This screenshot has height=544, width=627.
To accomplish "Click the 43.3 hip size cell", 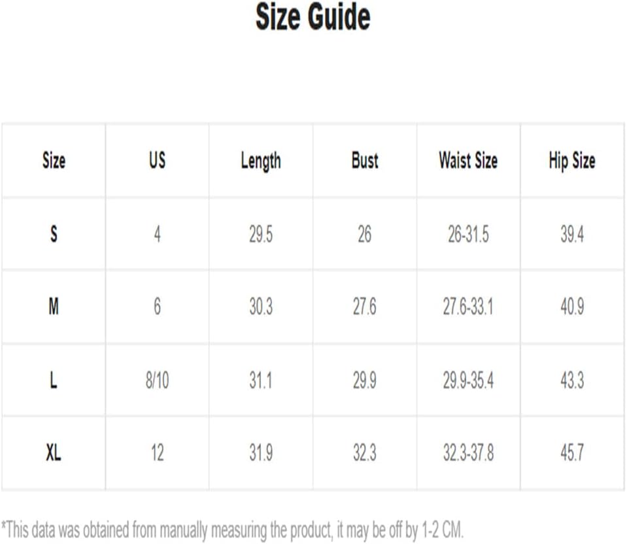I will pos(572,380).
